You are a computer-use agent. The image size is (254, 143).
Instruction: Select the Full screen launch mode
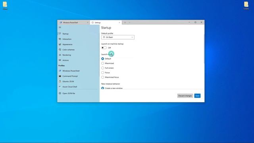[x=102, y=68]
